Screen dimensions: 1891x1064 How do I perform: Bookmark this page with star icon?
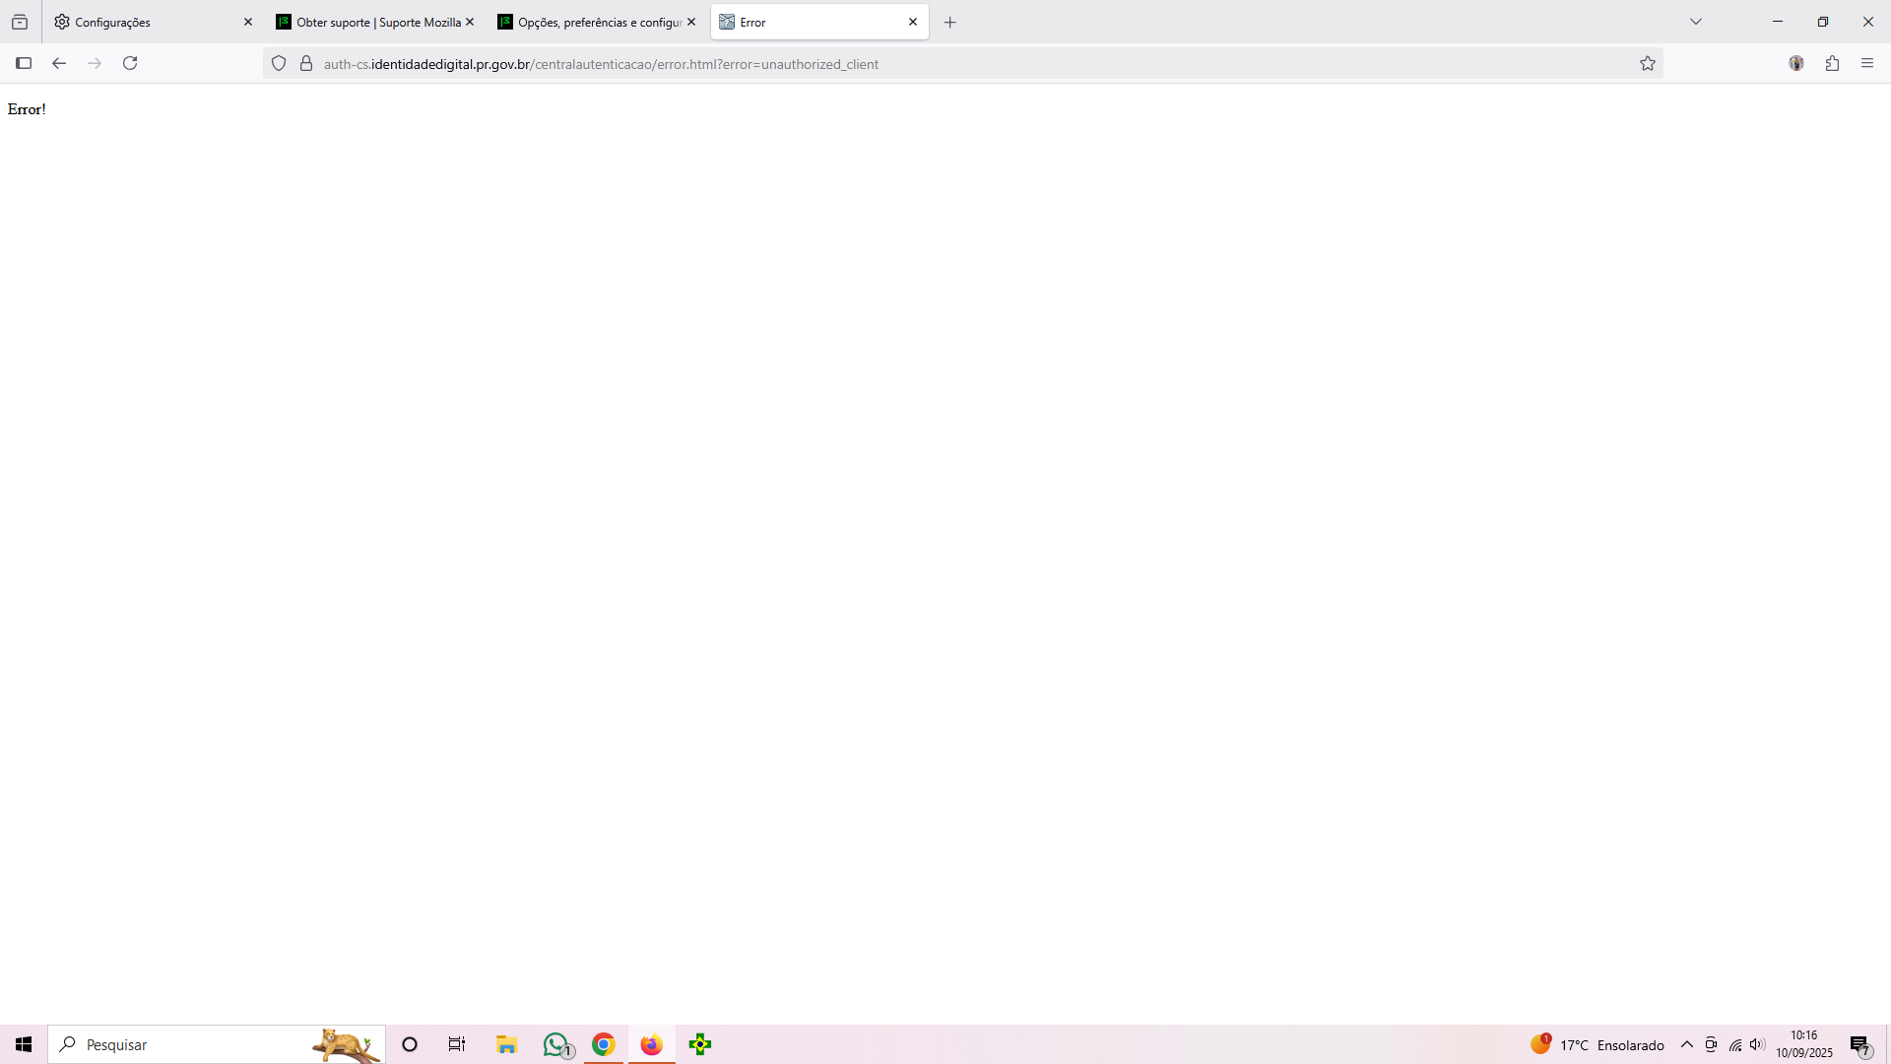coord(1648,63)
